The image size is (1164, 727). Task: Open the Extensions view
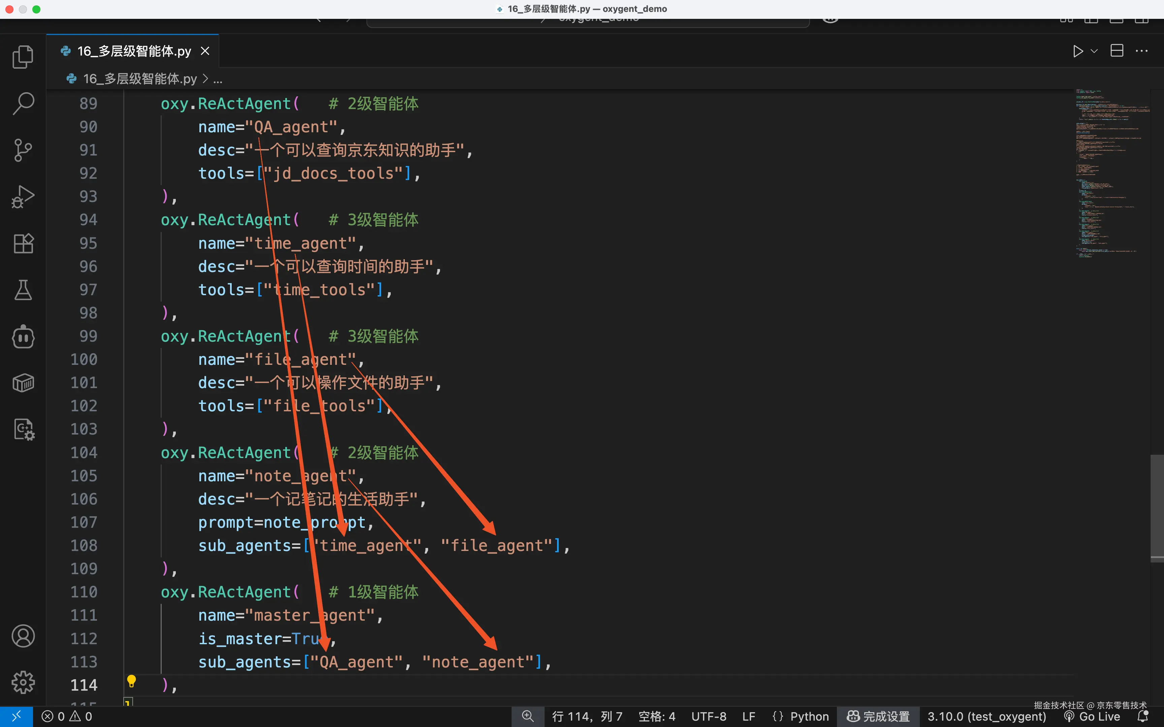coord(23,243)
